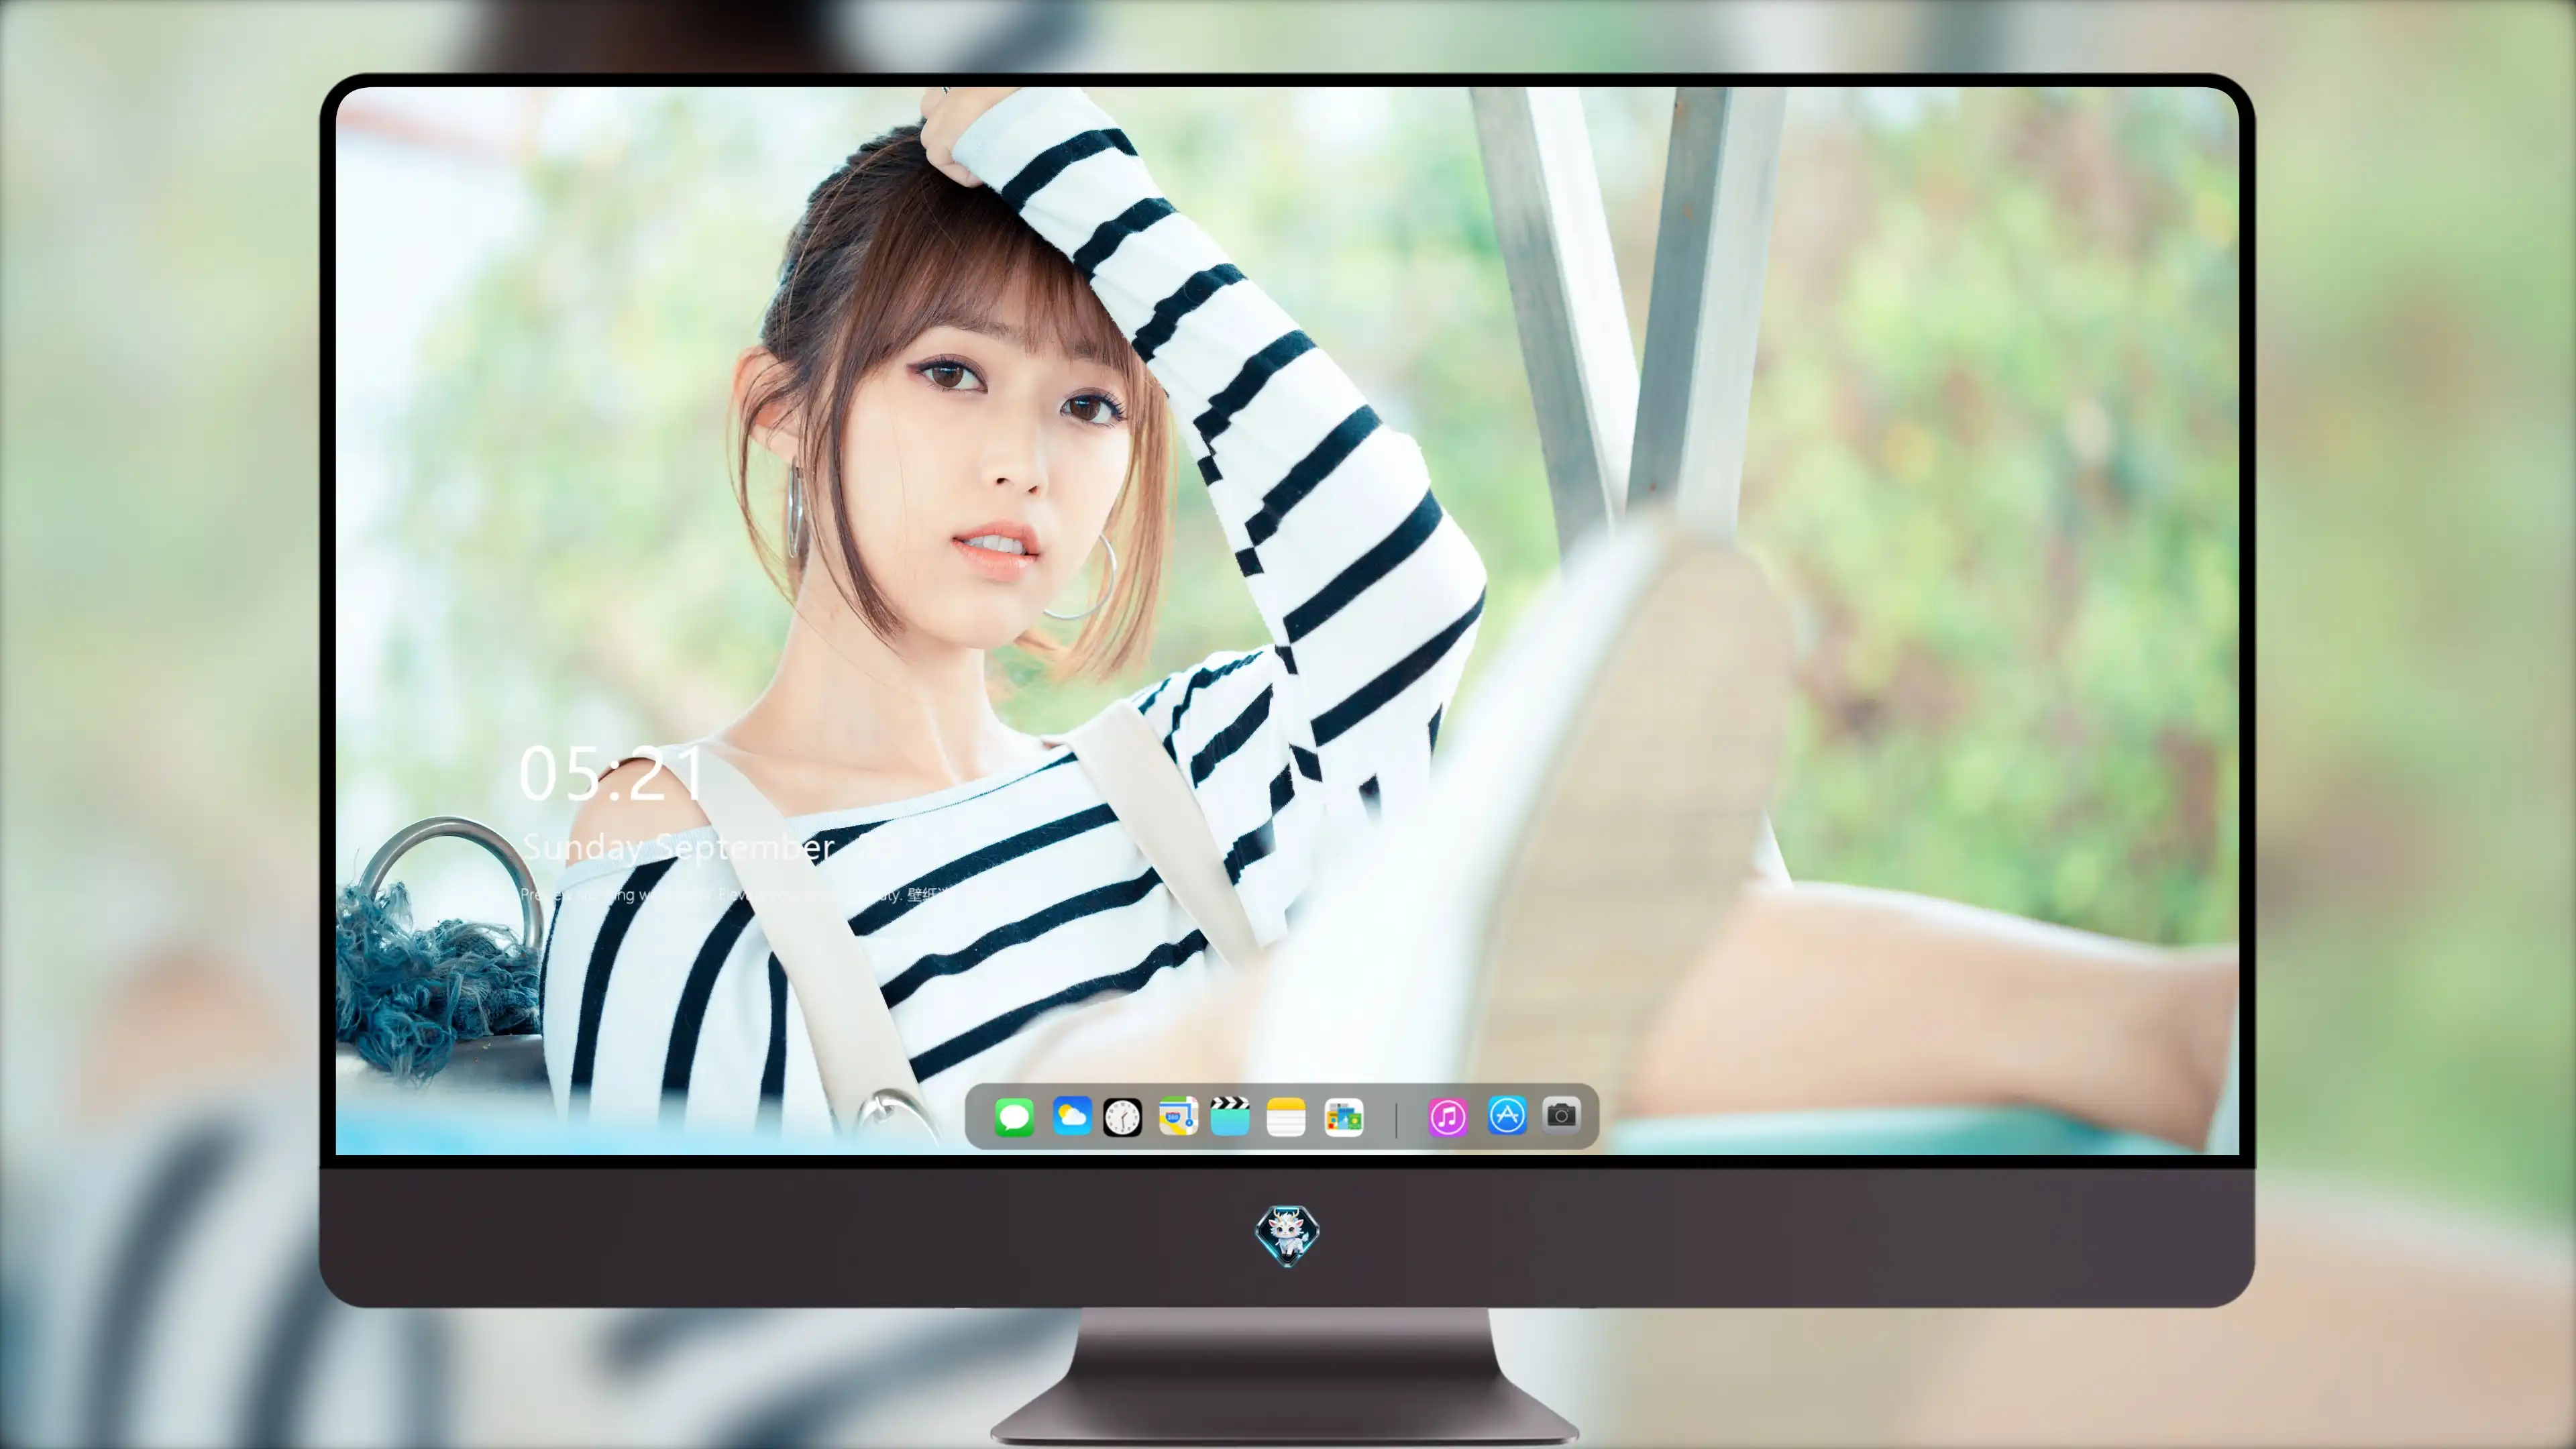Open the Weather app in the dock
Screen dimensions: 2576x1449
coord(1072,1116)
